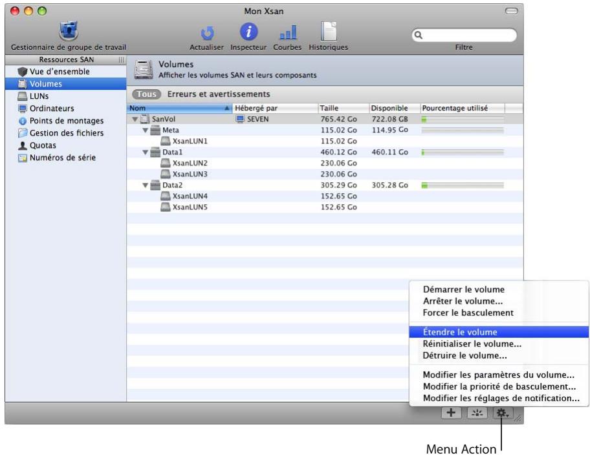
Task: Click the Ressources SAN sidebar resize grip
Action: click(x=121, y=59)
